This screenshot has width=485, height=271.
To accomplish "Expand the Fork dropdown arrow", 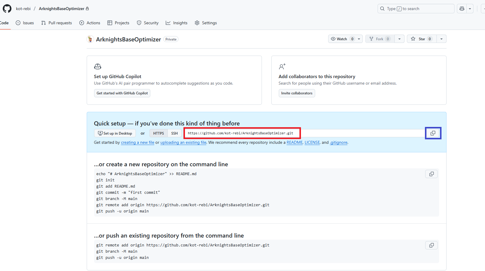I will point(399,39).
